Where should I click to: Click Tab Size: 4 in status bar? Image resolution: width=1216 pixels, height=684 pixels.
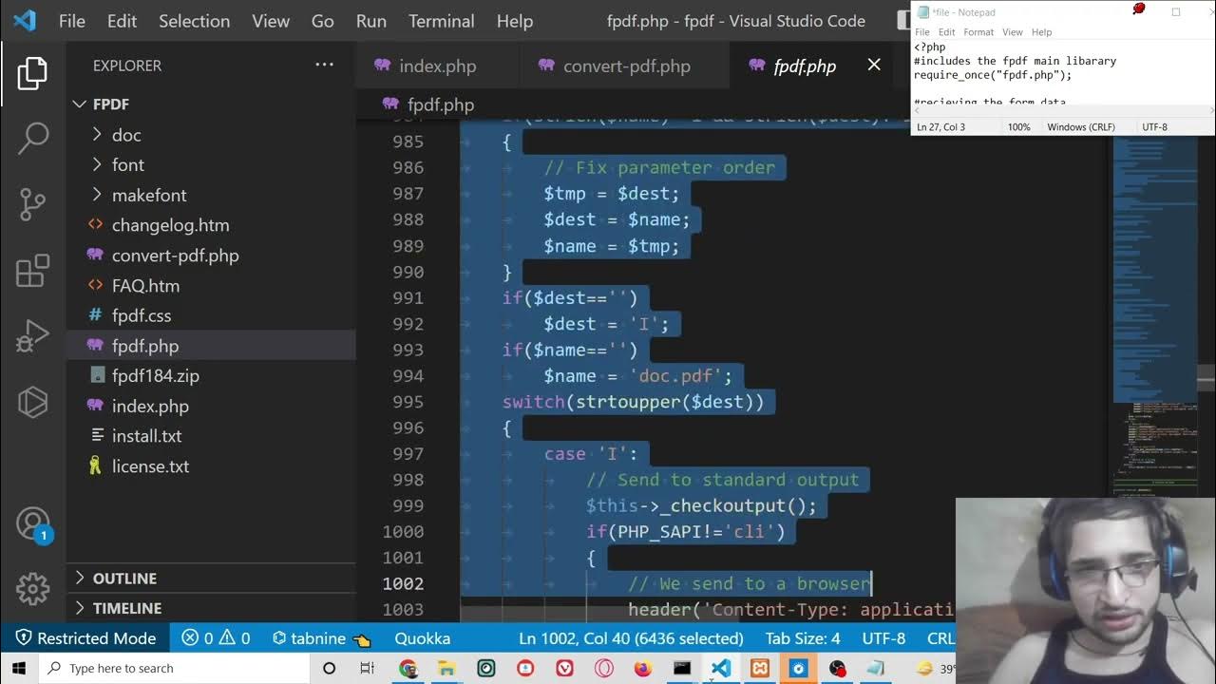point(803,638)
